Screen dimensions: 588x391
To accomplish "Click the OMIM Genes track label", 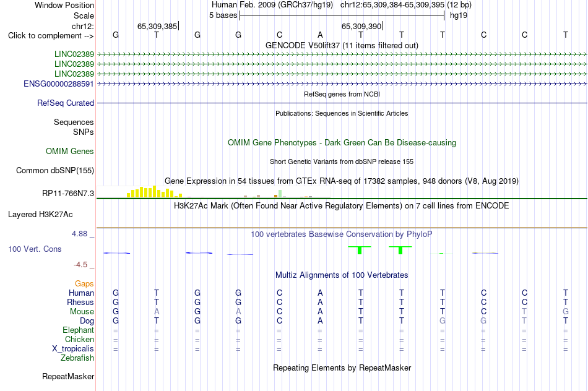I will (70, 152).
